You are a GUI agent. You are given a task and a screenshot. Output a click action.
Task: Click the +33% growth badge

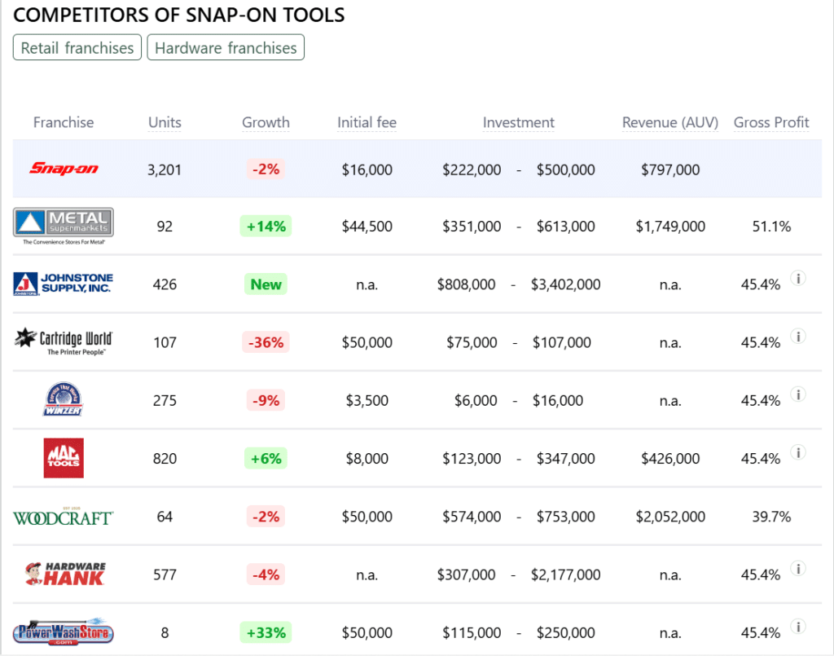coord(266,632)
